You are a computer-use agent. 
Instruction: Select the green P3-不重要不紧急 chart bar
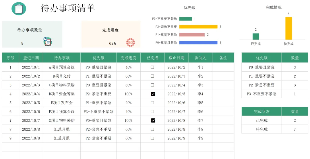click(186, 19)
